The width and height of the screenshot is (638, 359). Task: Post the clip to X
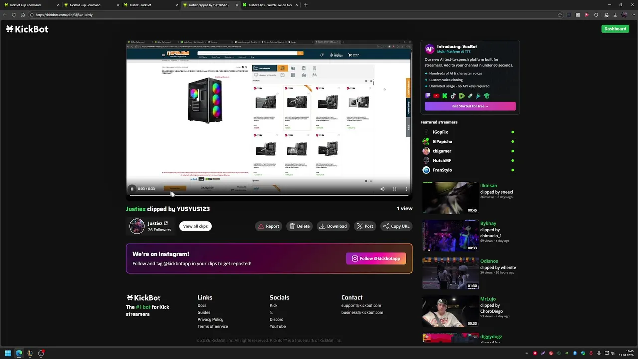(x=365, y=226)
